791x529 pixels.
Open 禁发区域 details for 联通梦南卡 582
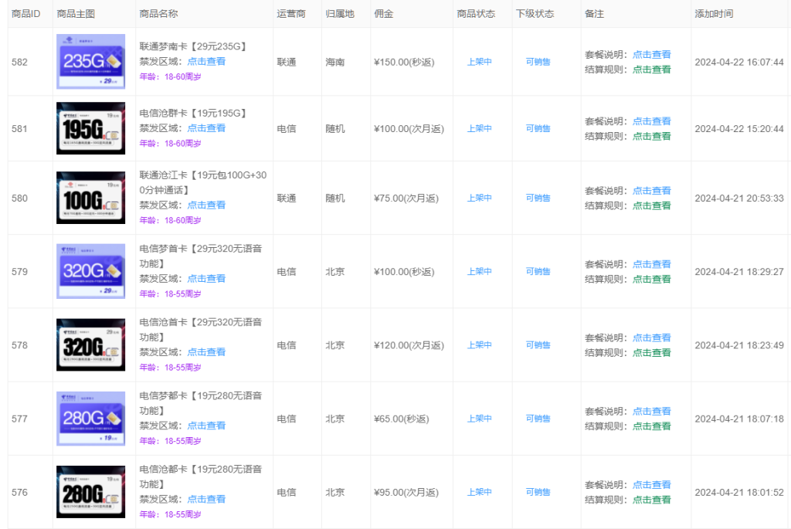pos(205,62)
